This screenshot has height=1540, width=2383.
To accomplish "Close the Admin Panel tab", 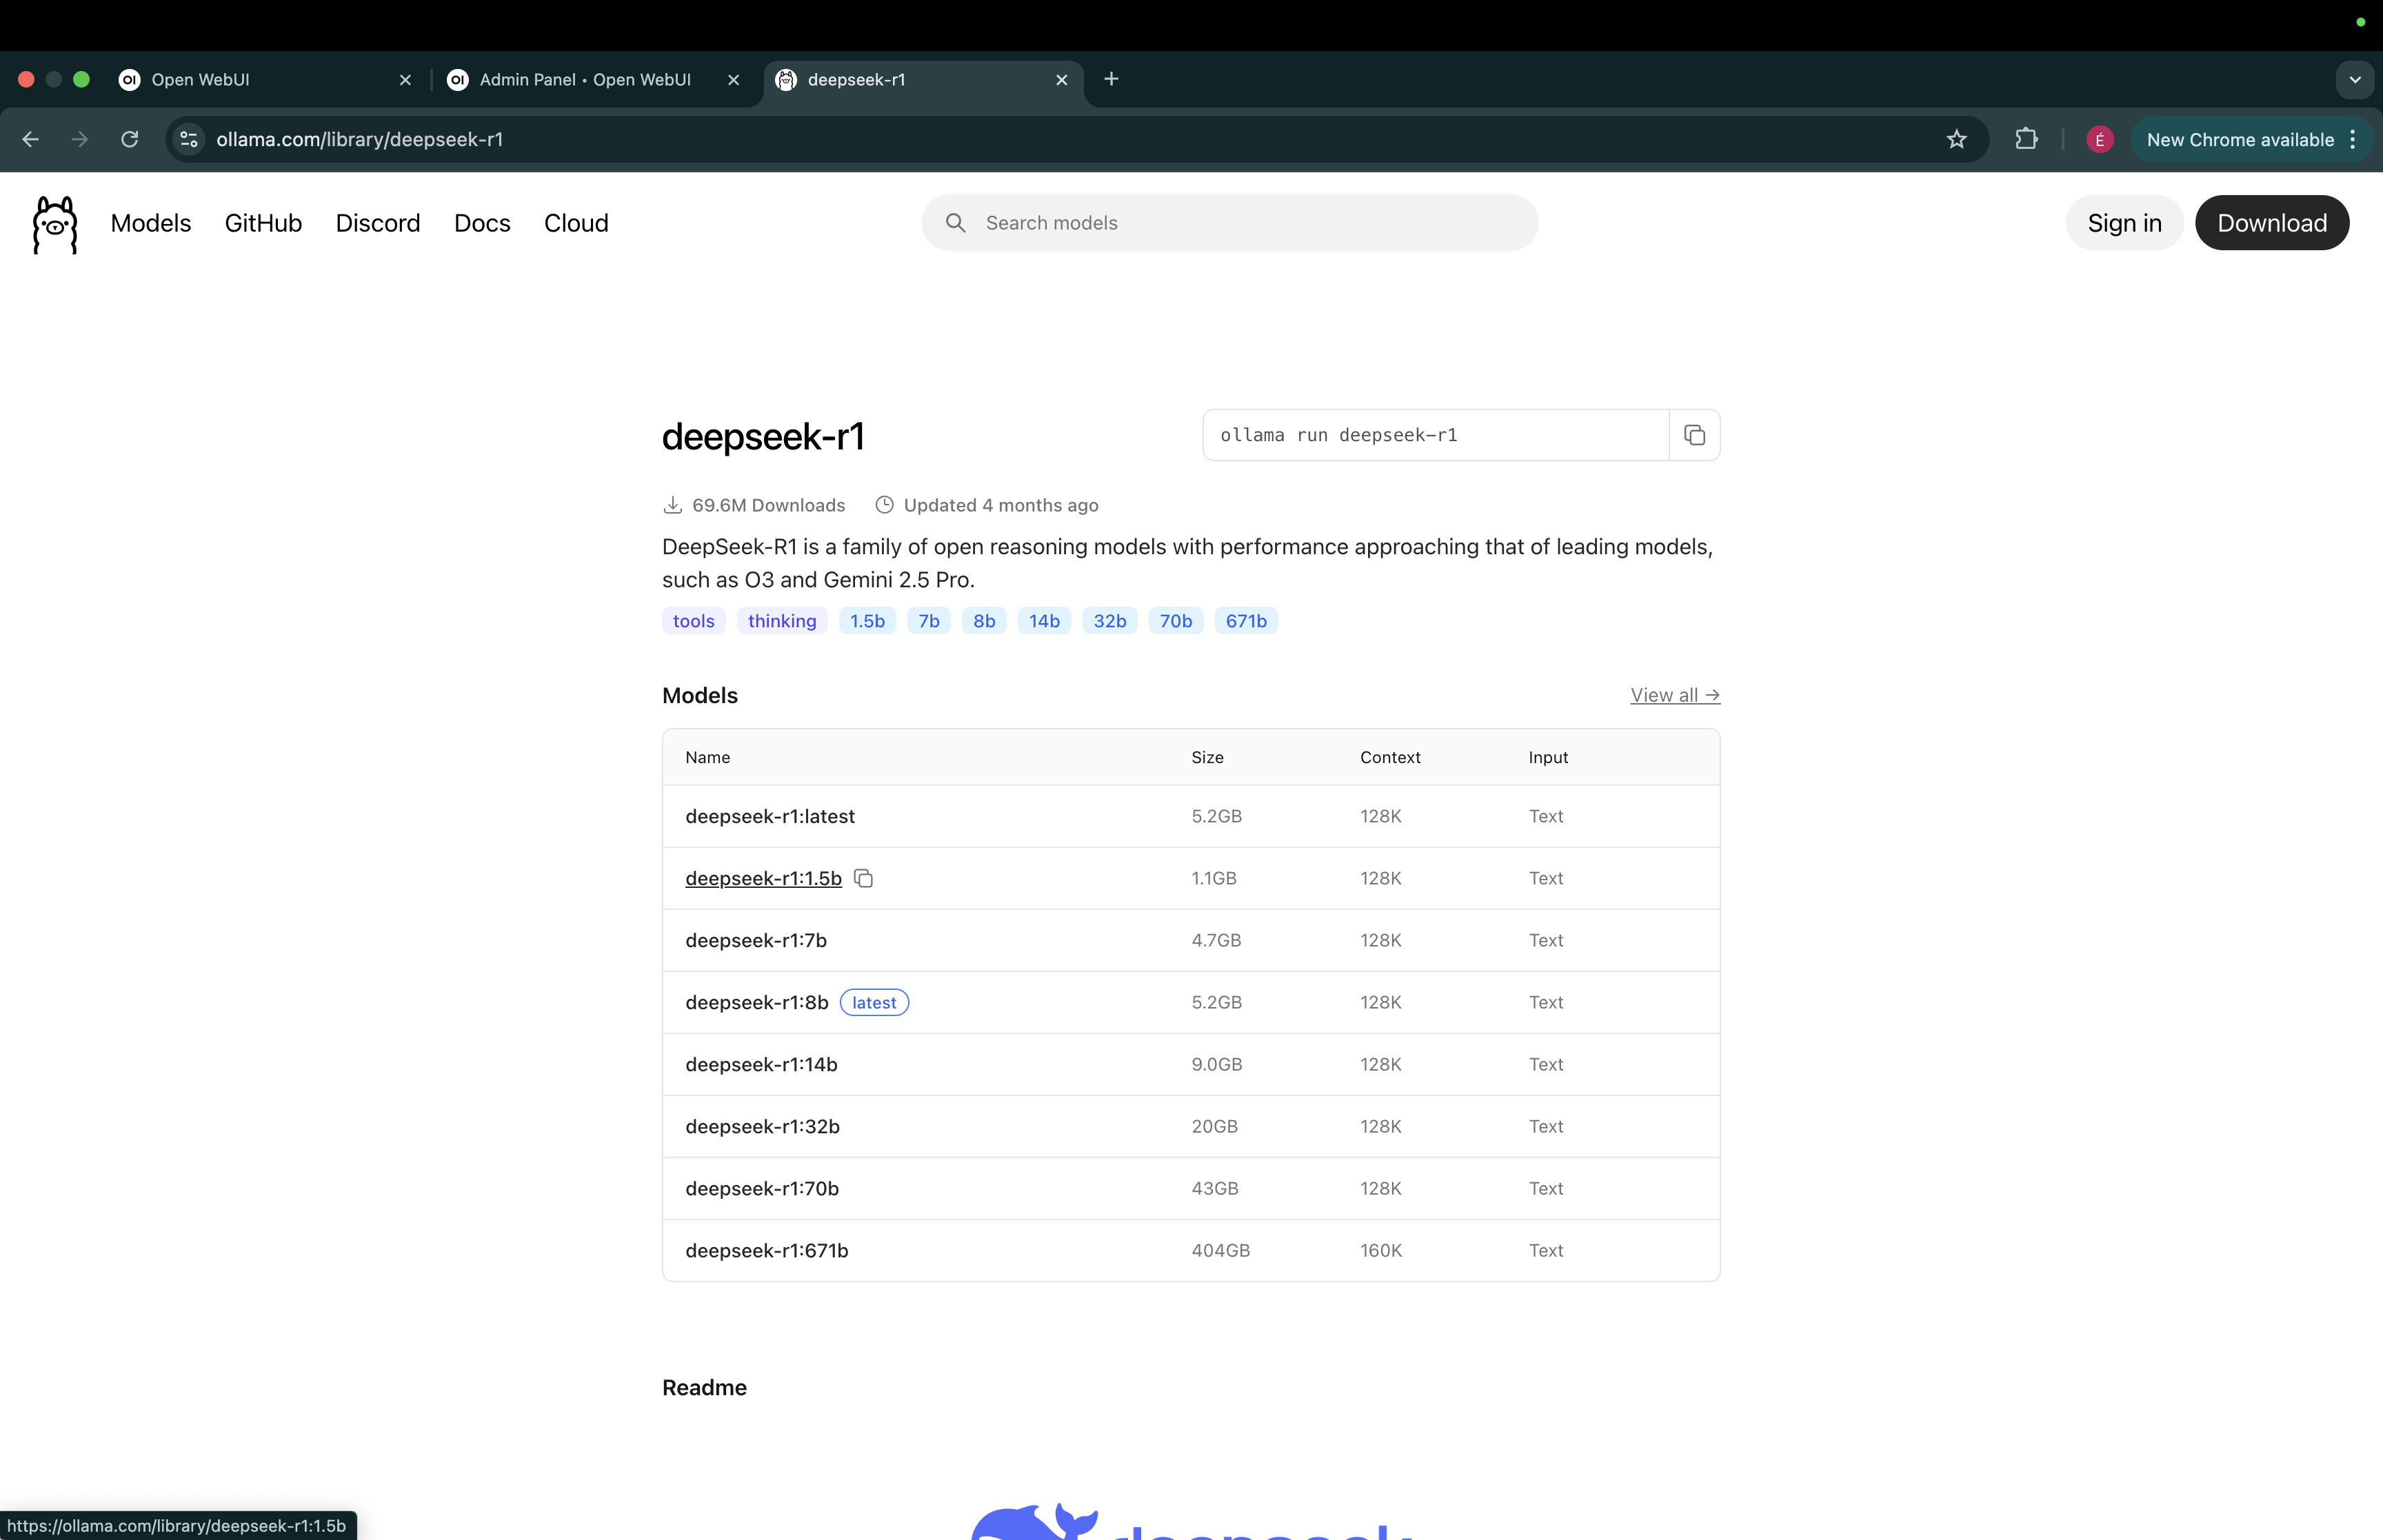I will pyautogui.click(x=733, y=79).
